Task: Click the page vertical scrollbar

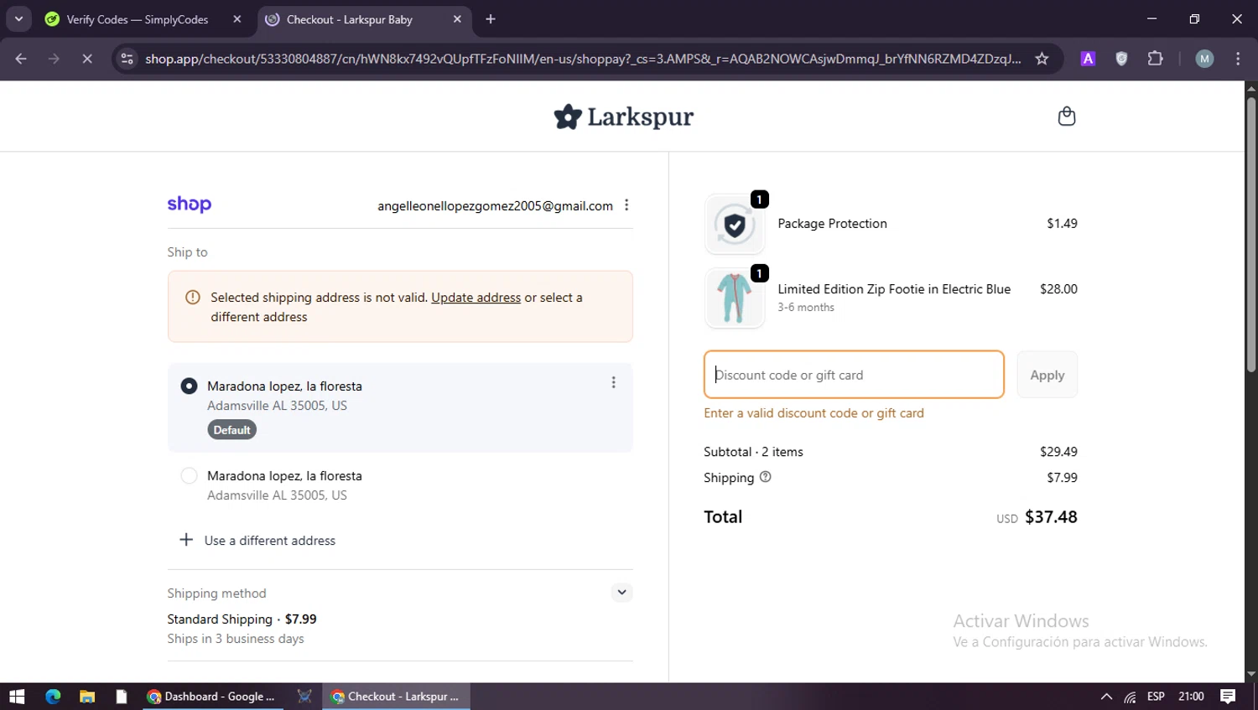Action: (1251, 235)
